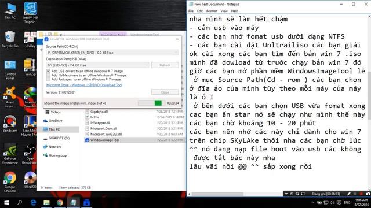Image resolution: width=371 pixels, height=208 pixels.
Task: Open Lien Minh Huyen Thoai shortcut
Action: 30,126
